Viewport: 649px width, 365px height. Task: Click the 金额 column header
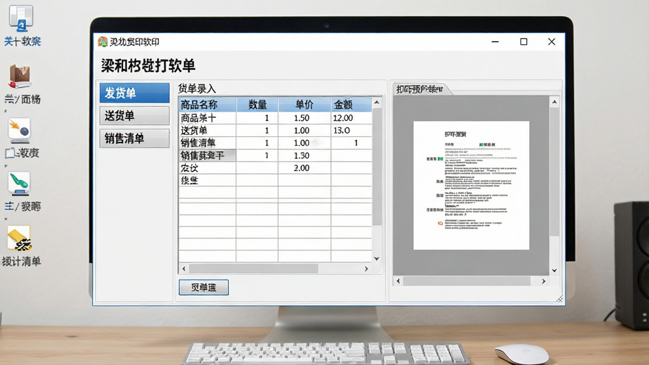[x=351, y=105]
